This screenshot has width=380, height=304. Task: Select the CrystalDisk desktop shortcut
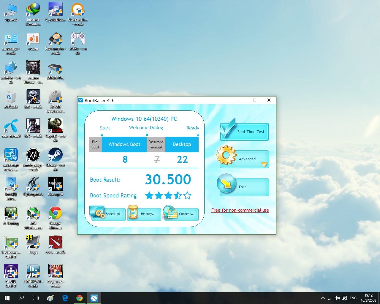pos(56,13)
